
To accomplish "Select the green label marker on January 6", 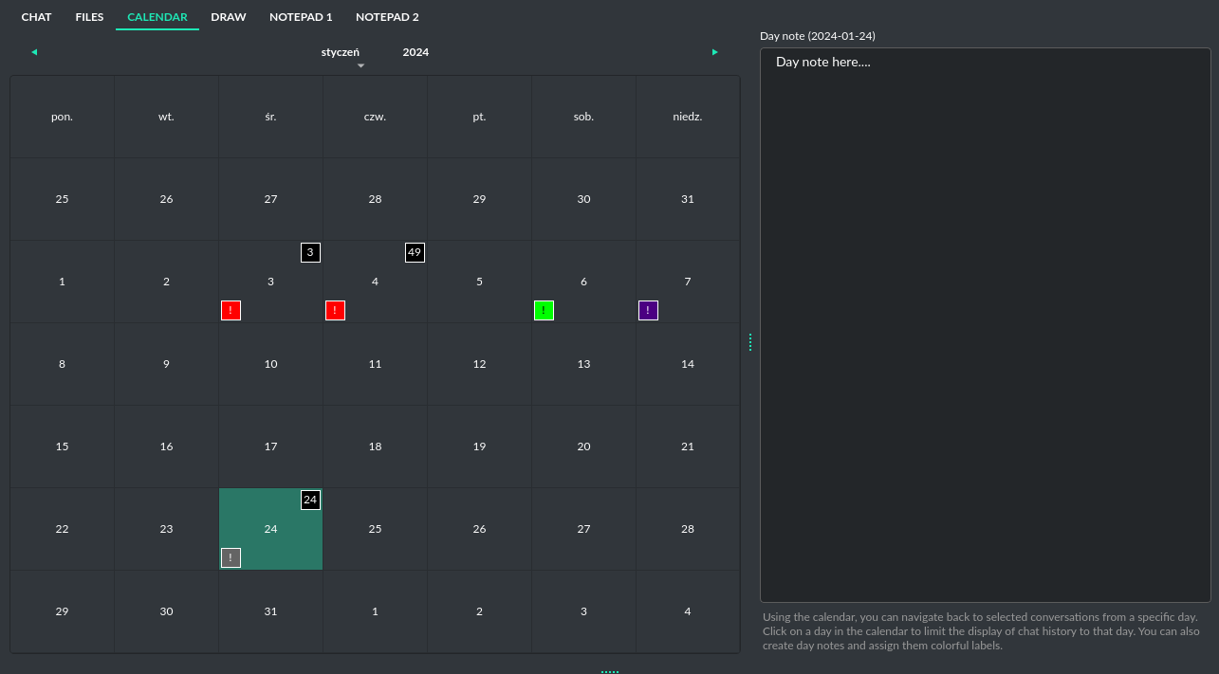I will coord(544,310).
